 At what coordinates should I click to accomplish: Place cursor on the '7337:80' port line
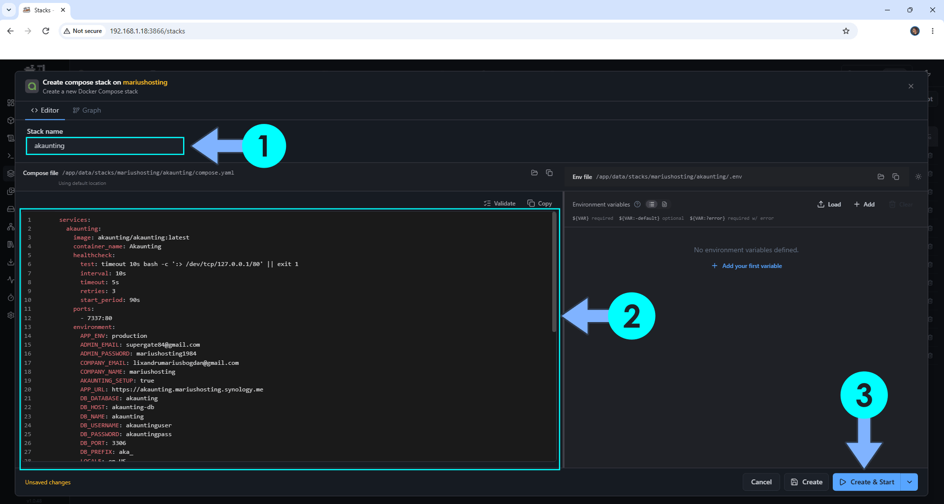coord(96,318)
